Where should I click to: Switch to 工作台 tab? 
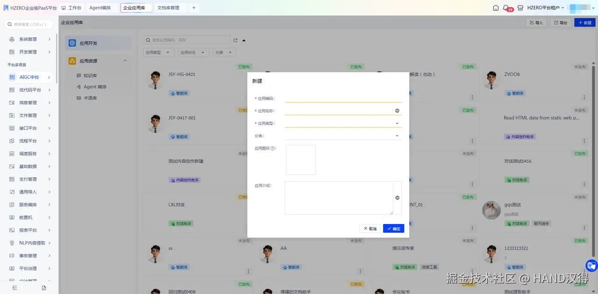pos(71,8)
